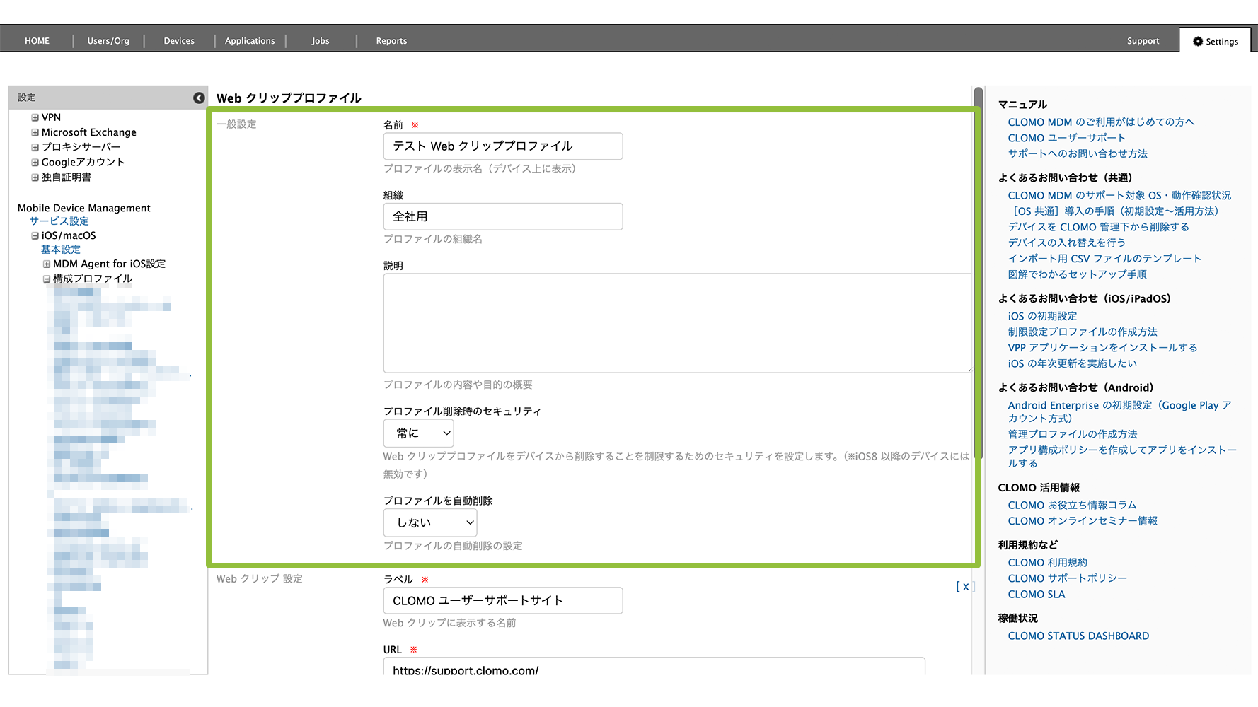Click the main panel vertical scrollbar
This screenshot has width=1258, height=707.
(x=978, y=283)
